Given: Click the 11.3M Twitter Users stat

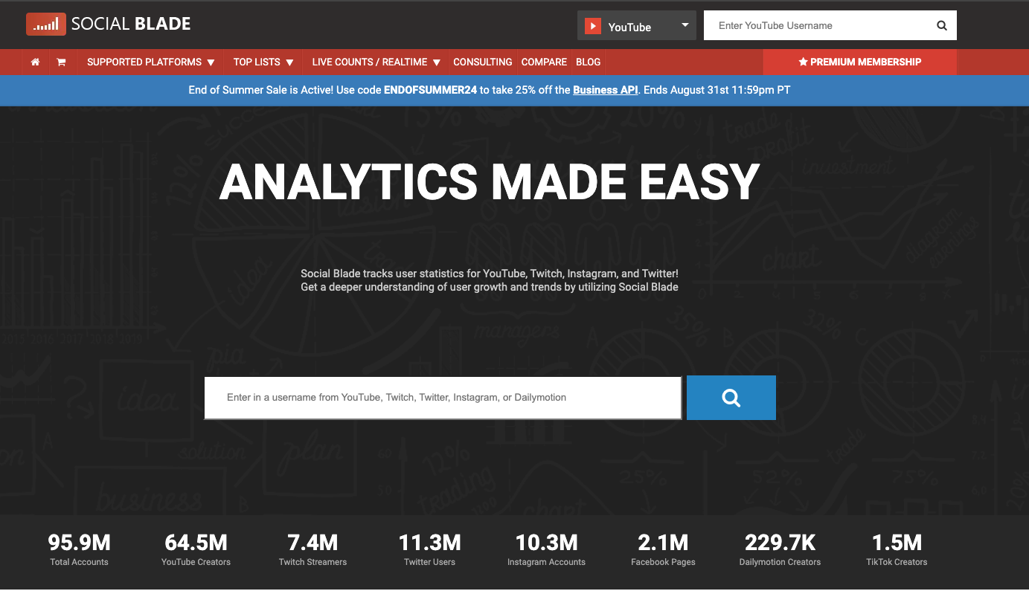Looking at the screenshot, I should [x=430, y=549].
